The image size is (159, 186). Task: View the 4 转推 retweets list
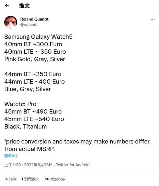pyautogui.click(x=11, y=179)
